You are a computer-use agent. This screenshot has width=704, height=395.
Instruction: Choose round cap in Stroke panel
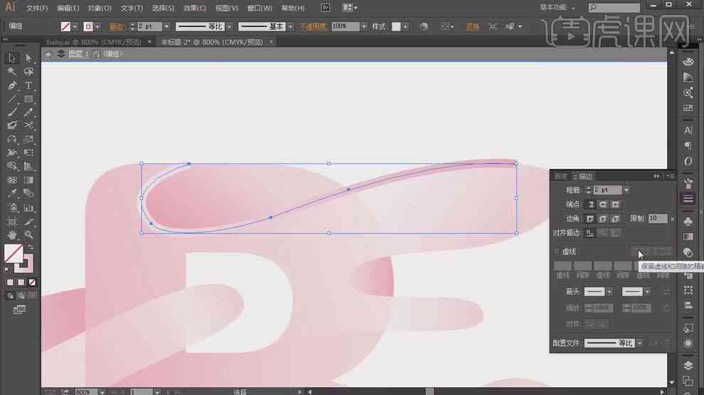[x=603, y=205]
